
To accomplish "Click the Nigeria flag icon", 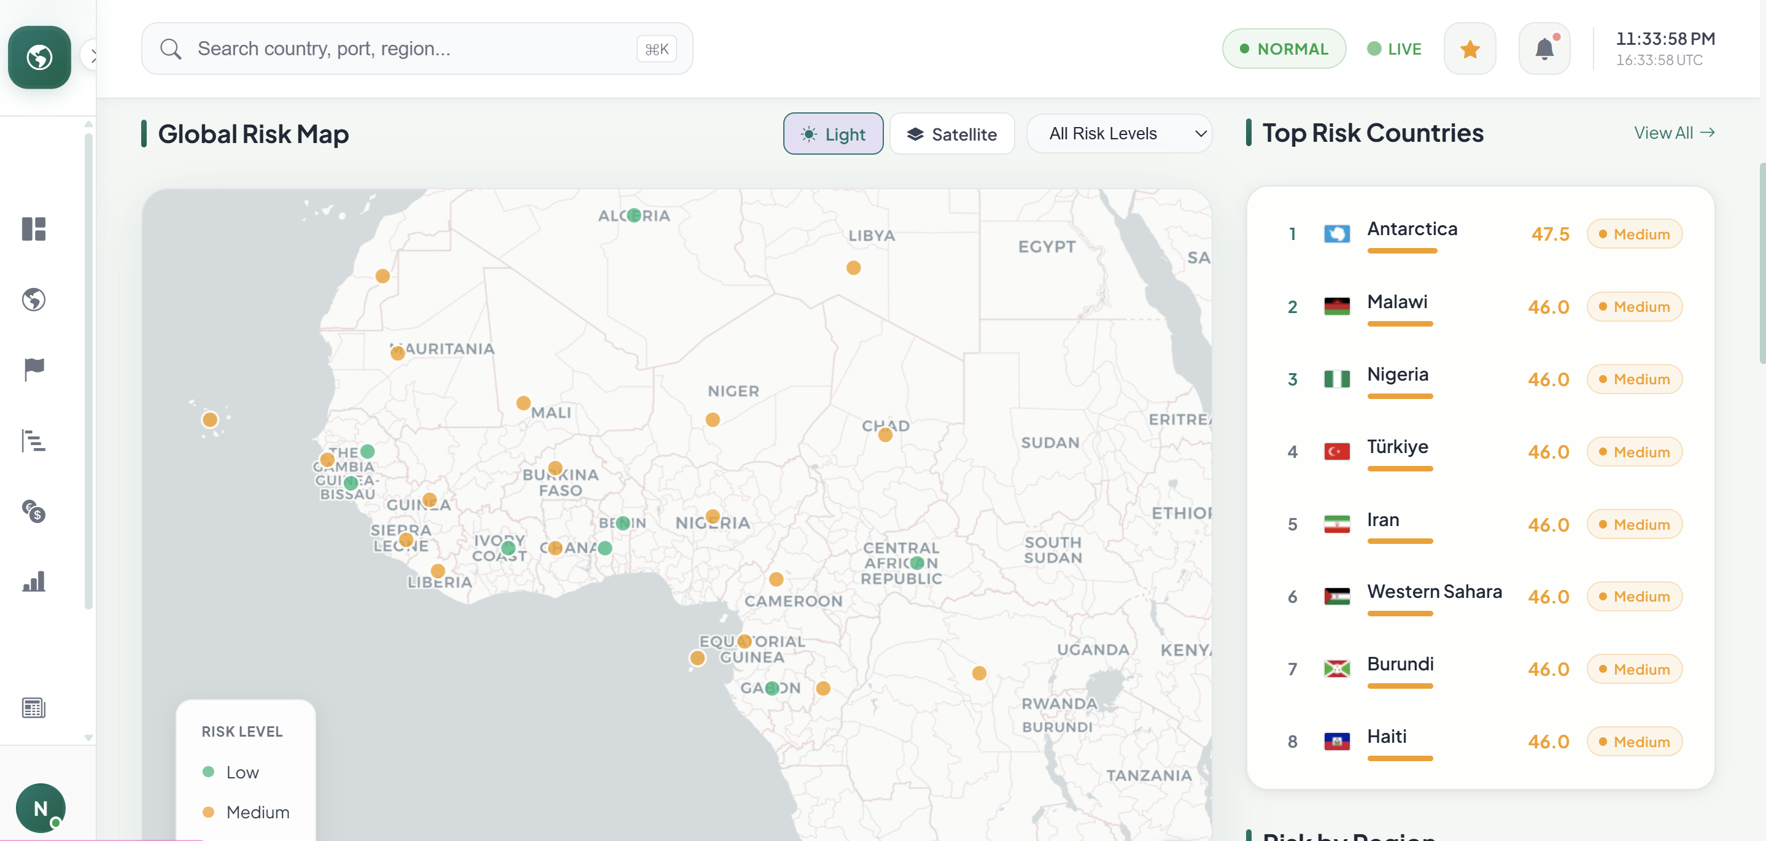I will click(x=1336, y=379).
